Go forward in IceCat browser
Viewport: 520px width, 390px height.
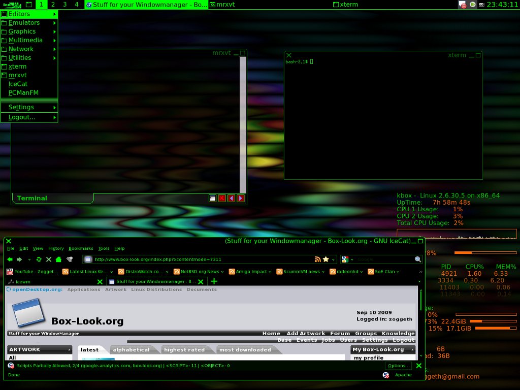[x=20, y=259]
